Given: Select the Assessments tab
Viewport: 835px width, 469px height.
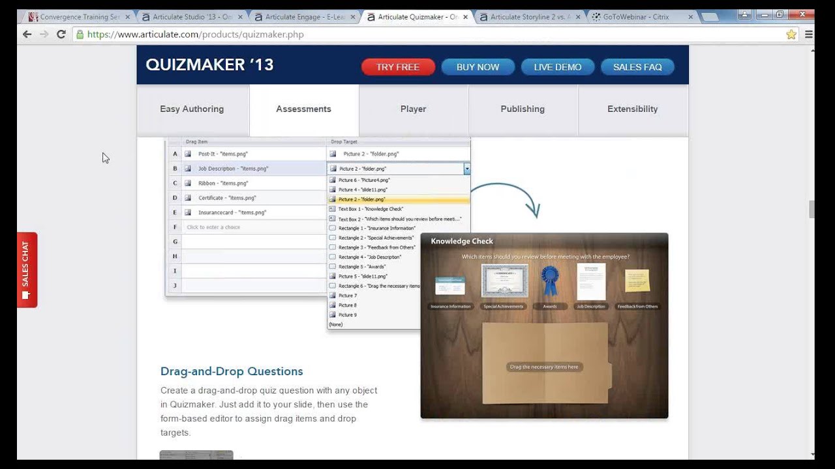Looking at the screenshot, I should click(304, 109).
